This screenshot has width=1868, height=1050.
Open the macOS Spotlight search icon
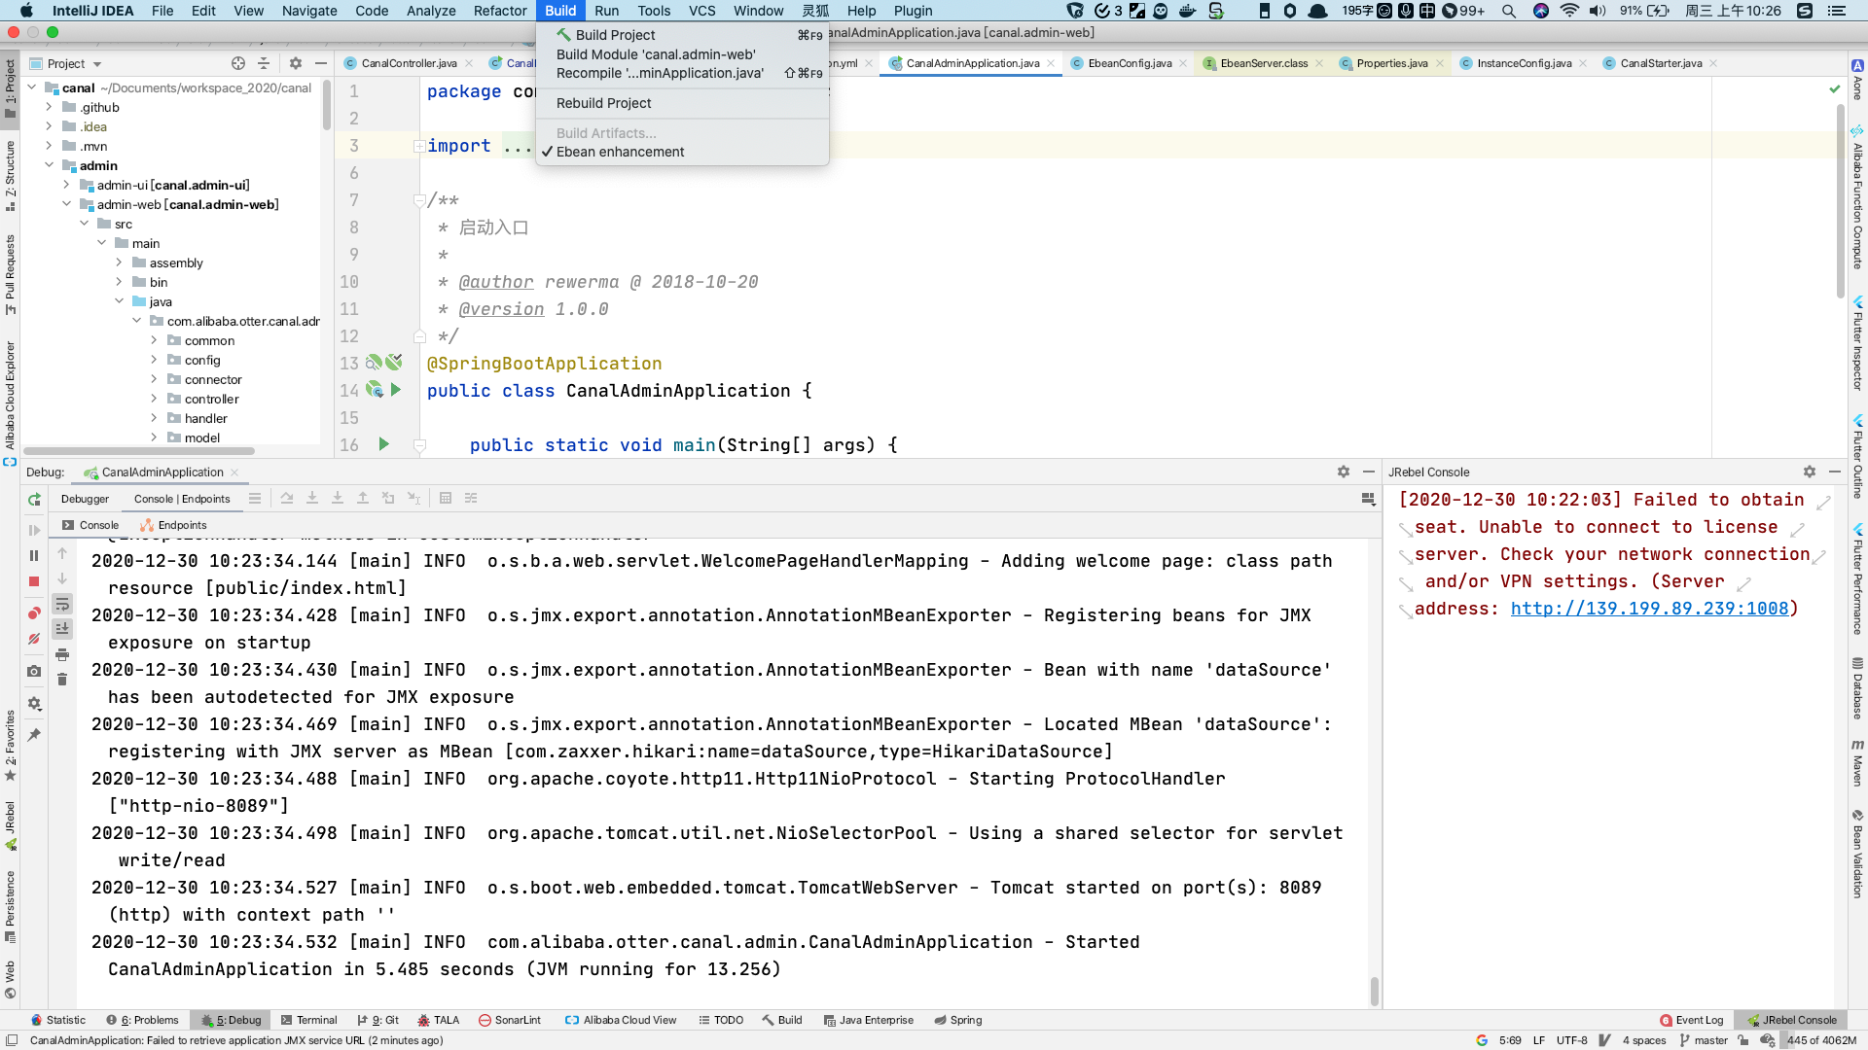tap(1509, 11)
